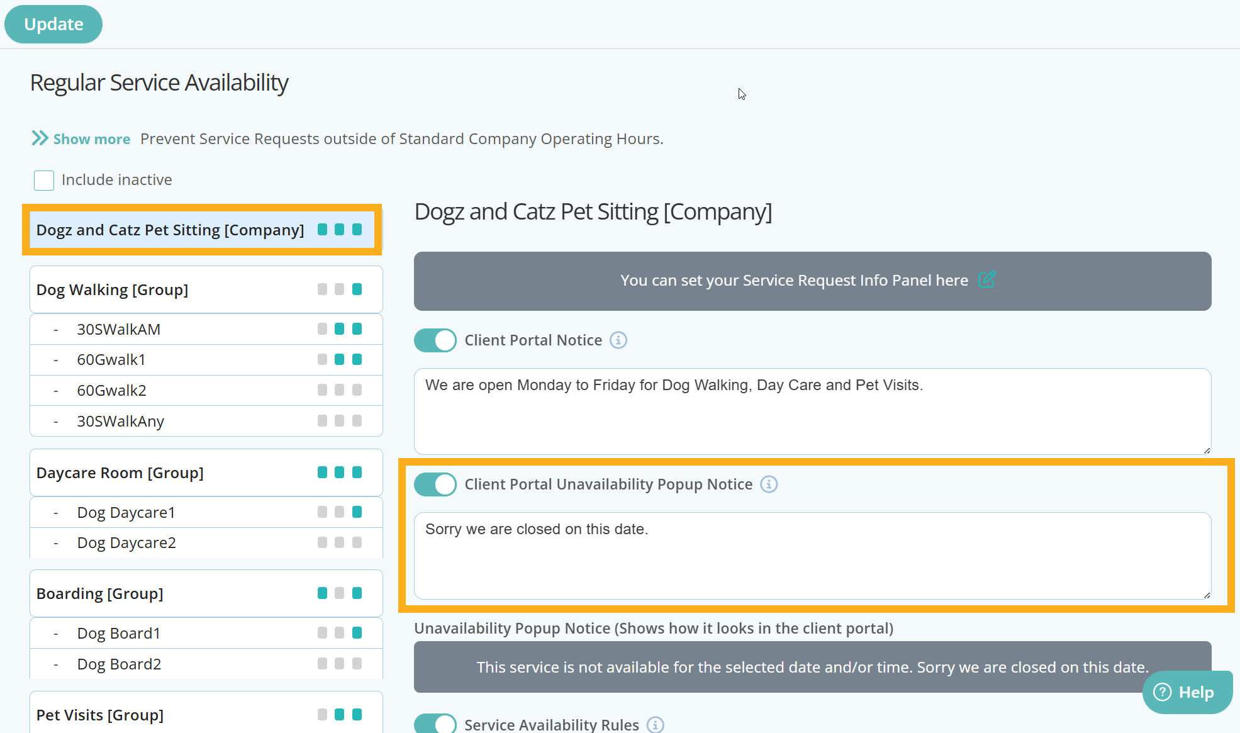Screen dimensions: 1240x733
Task: Click the last status indicator for 30SWalkAM
Action: point(357,329)
